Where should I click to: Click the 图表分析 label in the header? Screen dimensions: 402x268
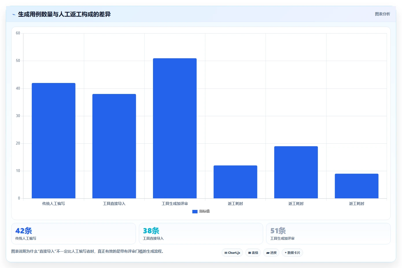382,14
